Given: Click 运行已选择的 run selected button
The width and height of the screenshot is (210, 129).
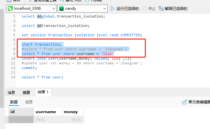Looking at the screenshot, I should pos(127,9).
